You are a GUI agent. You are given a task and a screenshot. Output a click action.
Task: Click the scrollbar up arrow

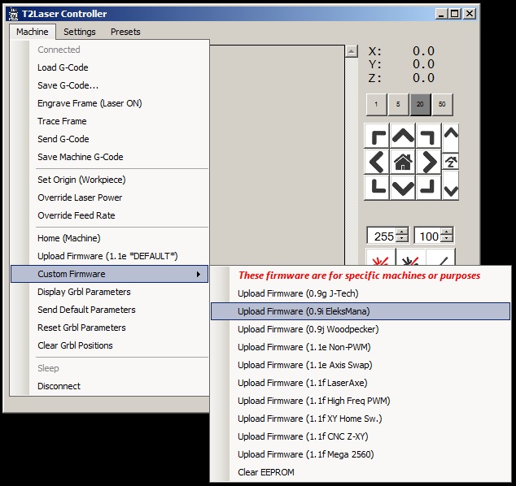352,51
